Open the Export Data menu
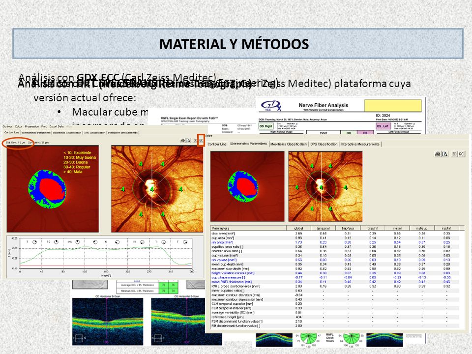Image resolution: width=472 pixels, height=354 pixels. coord(57,126)
